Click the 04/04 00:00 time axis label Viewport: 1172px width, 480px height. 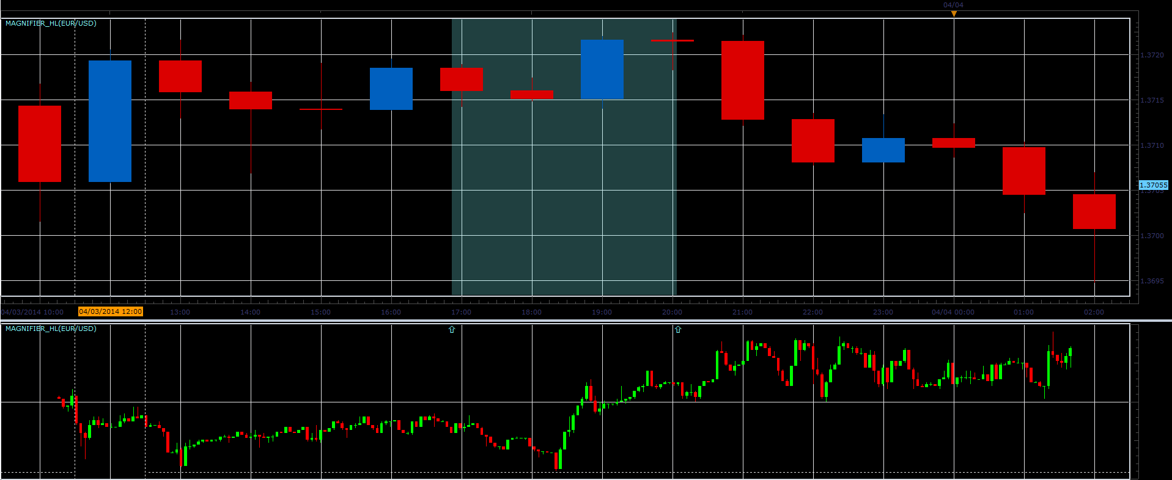click(x=953, y=312)
